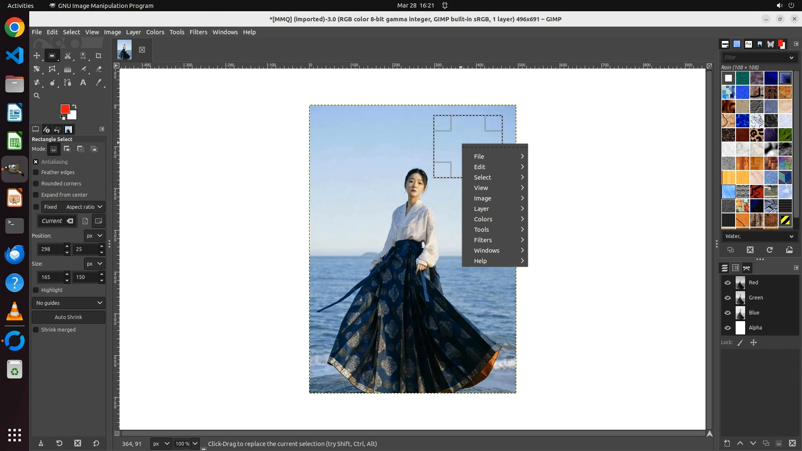802x451 pixels.
Task: Click the swap foreground/background colors arrow
Action: (x=74, y=106)
